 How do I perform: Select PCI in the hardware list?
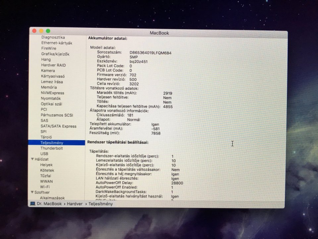[x=44, y=109]
